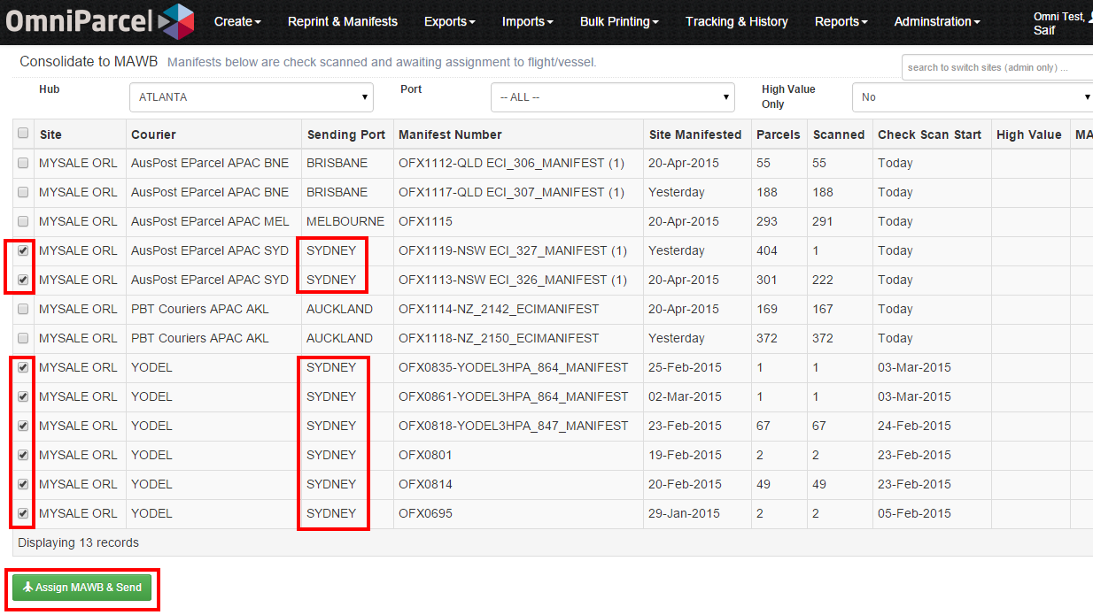This screenshot has height=615, width=1093.
Task: Enable the OFX1114-NZ Auckland manifest checkbox
Action: point(22,309)
